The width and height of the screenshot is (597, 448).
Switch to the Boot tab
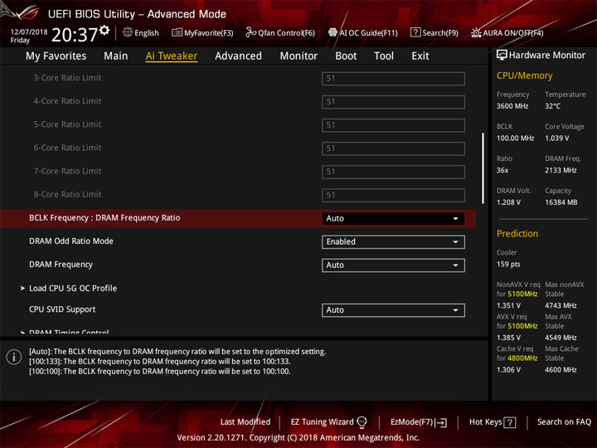tap(346, 56)
